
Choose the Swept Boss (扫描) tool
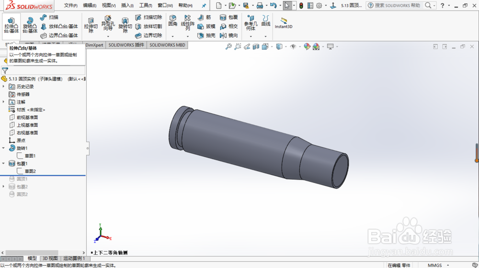(x=49, y=17)
